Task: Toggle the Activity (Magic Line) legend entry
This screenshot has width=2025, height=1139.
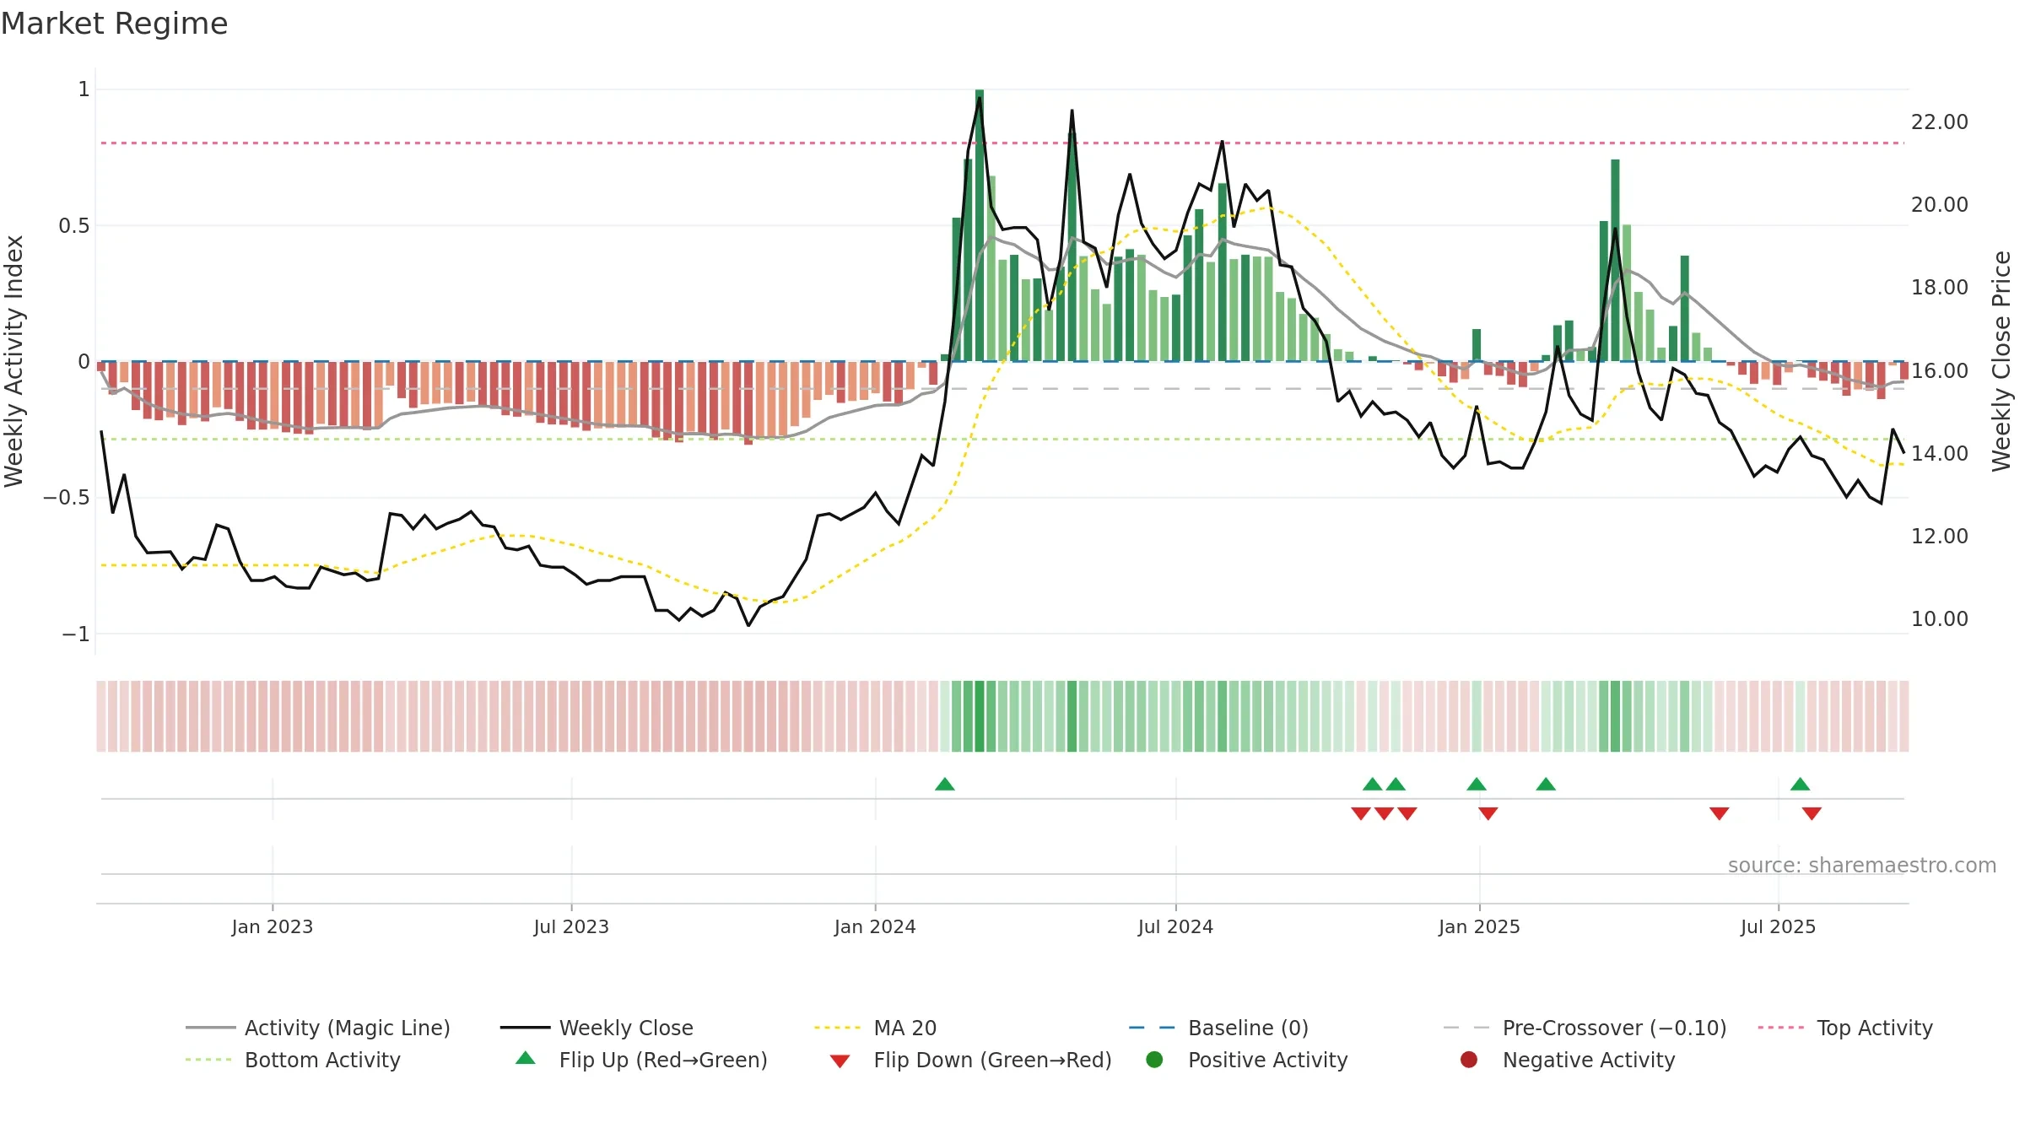Action: (318, 1028)
